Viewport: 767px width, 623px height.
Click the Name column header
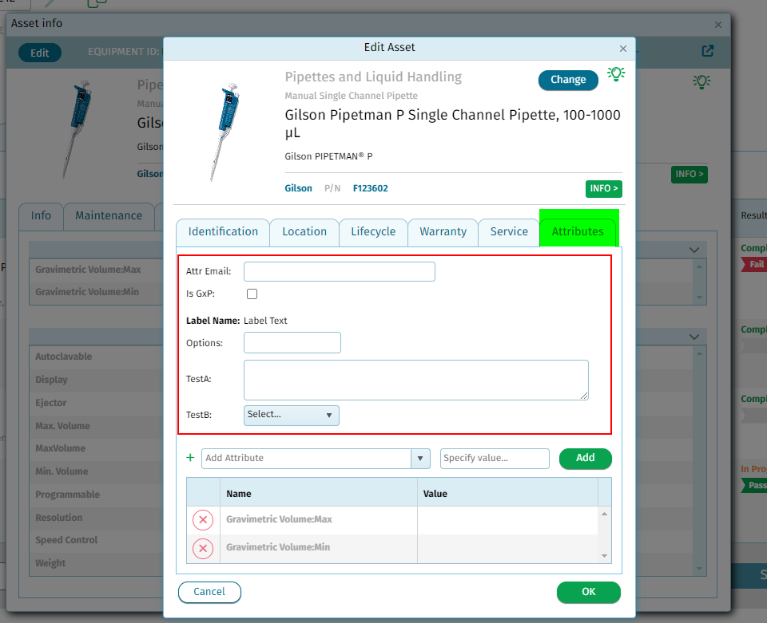click(x=319, y=494)
